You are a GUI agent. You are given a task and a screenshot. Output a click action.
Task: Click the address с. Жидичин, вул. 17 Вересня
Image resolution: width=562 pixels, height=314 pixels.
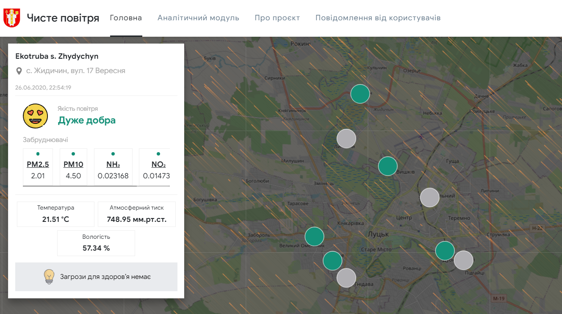click(76, 71)
